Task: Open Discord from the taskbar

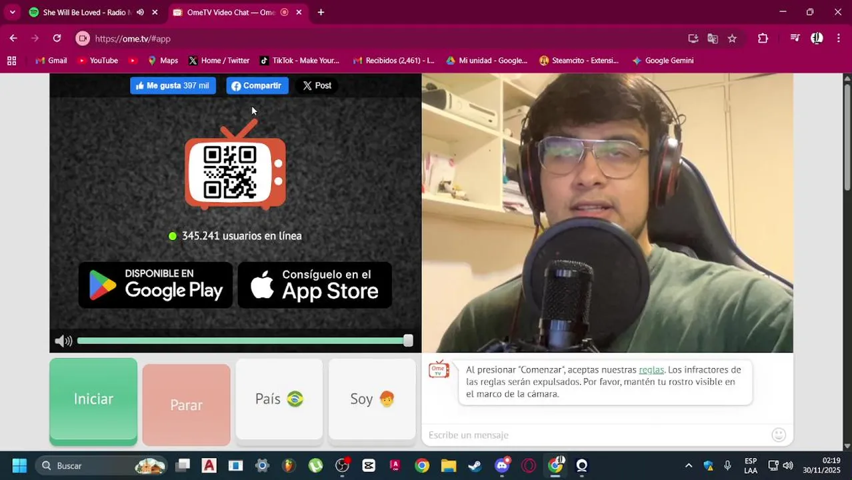Action: (502, 465)
